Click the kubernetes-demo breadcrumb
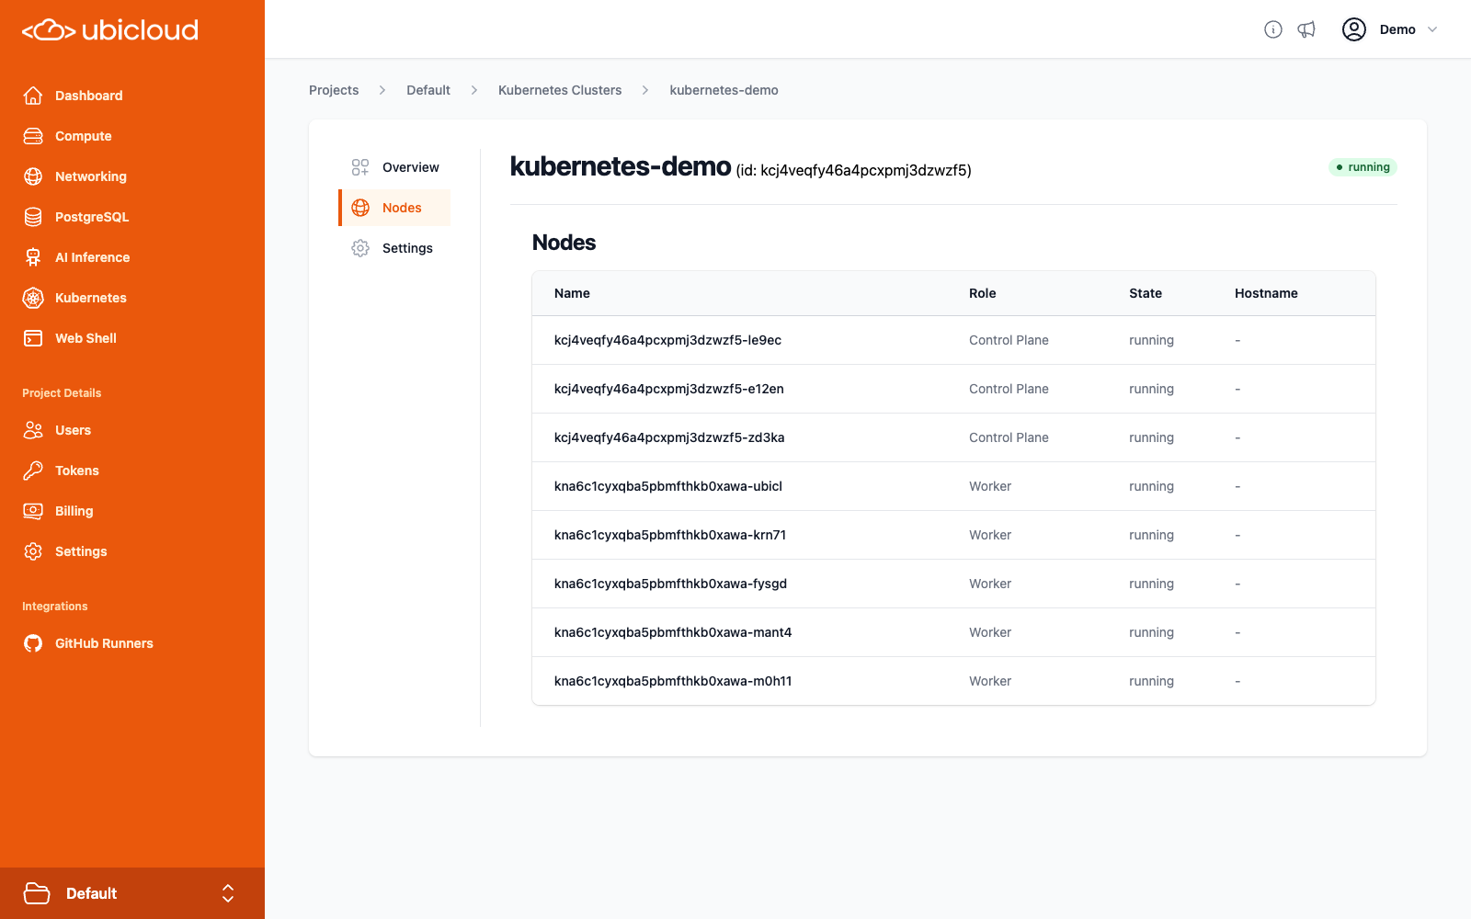Screen dimensions: 1471x919 [724, 90]
